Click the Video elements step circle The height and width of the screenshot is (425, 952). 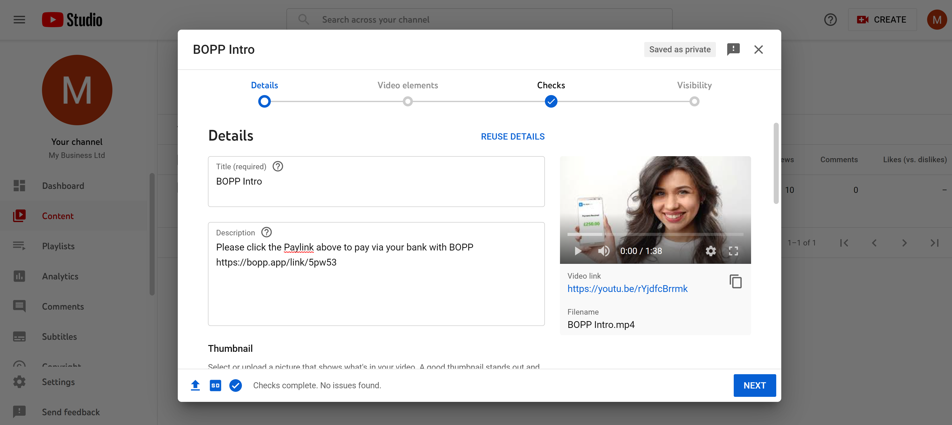coord(408,101)
